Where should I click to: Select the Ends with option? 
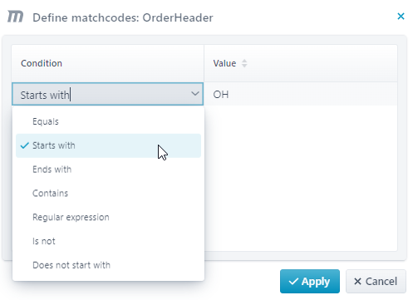pyautogui.click(x=108, y=170)
